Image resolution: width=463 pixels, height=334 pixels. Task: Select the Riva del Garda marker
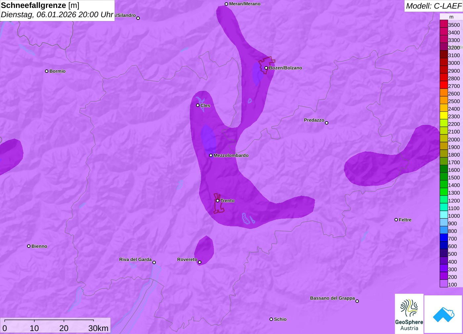154,262
